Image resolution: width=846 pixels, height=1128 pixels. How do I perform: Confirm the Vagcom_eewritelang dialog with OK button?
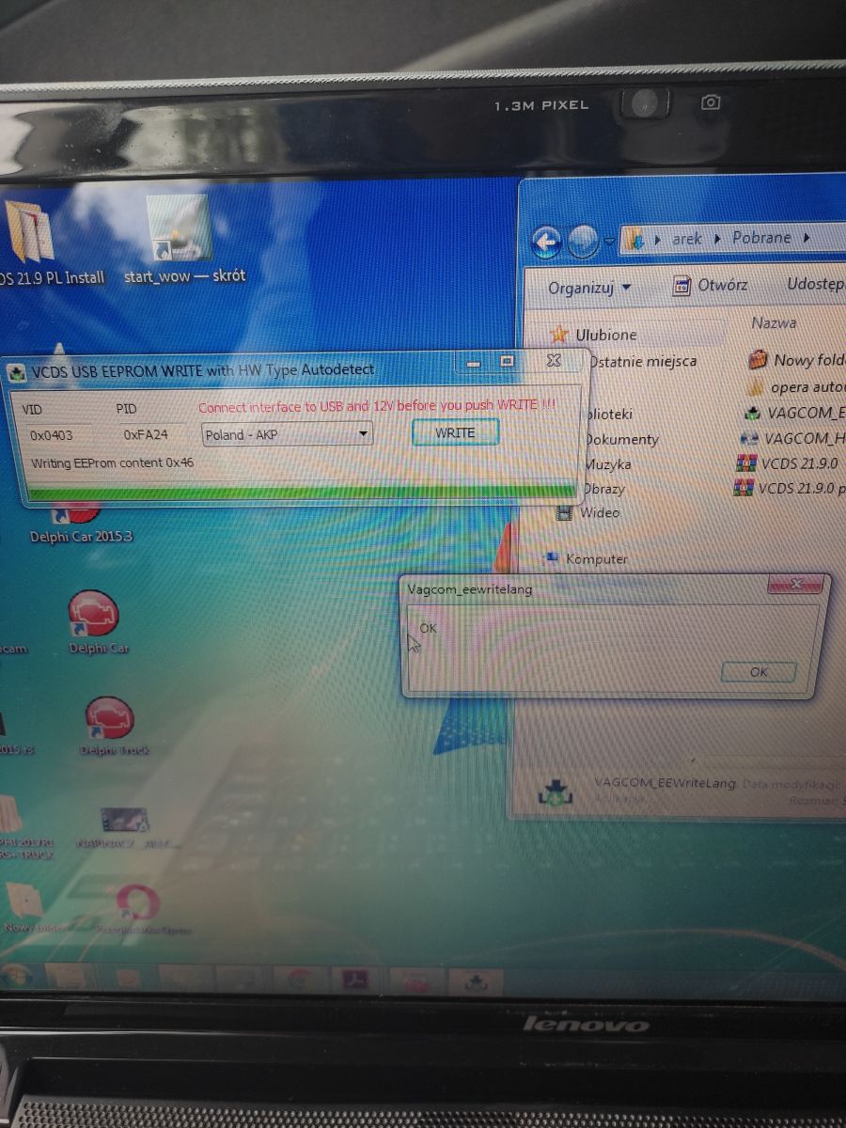(759, 671)
